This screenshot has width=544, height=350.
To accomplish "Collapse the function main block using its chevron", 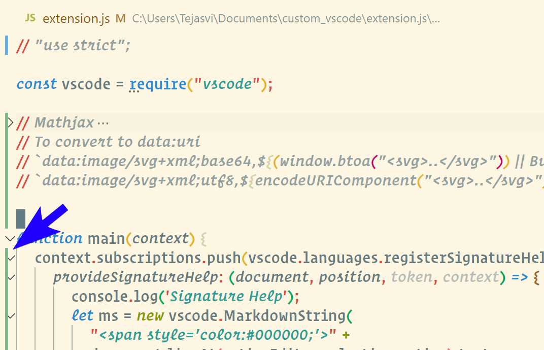I will [9, 238].
